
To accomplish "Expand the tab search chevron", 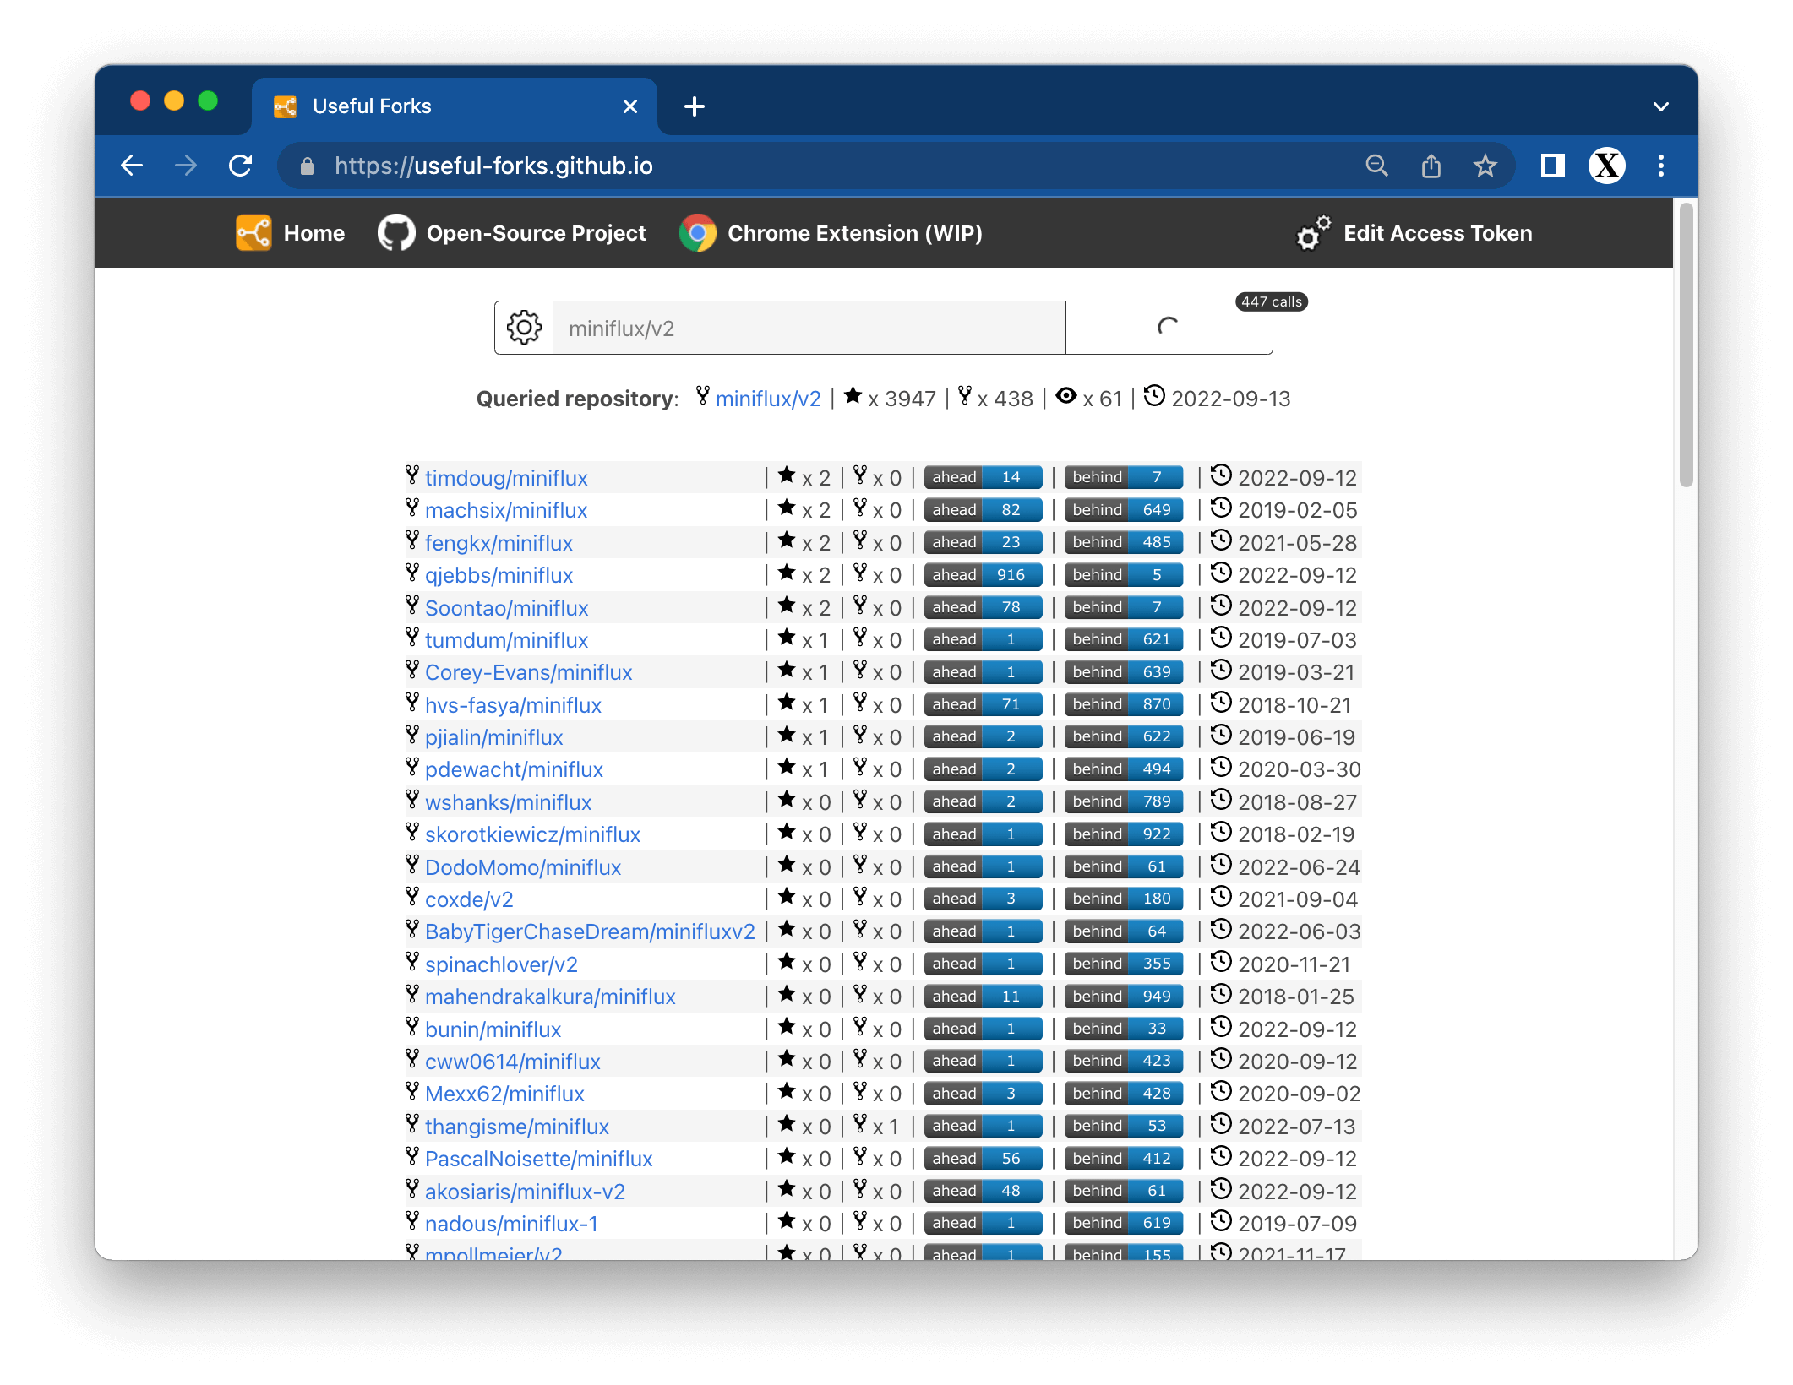I will pyautogui.click(x=1660, y=106).
